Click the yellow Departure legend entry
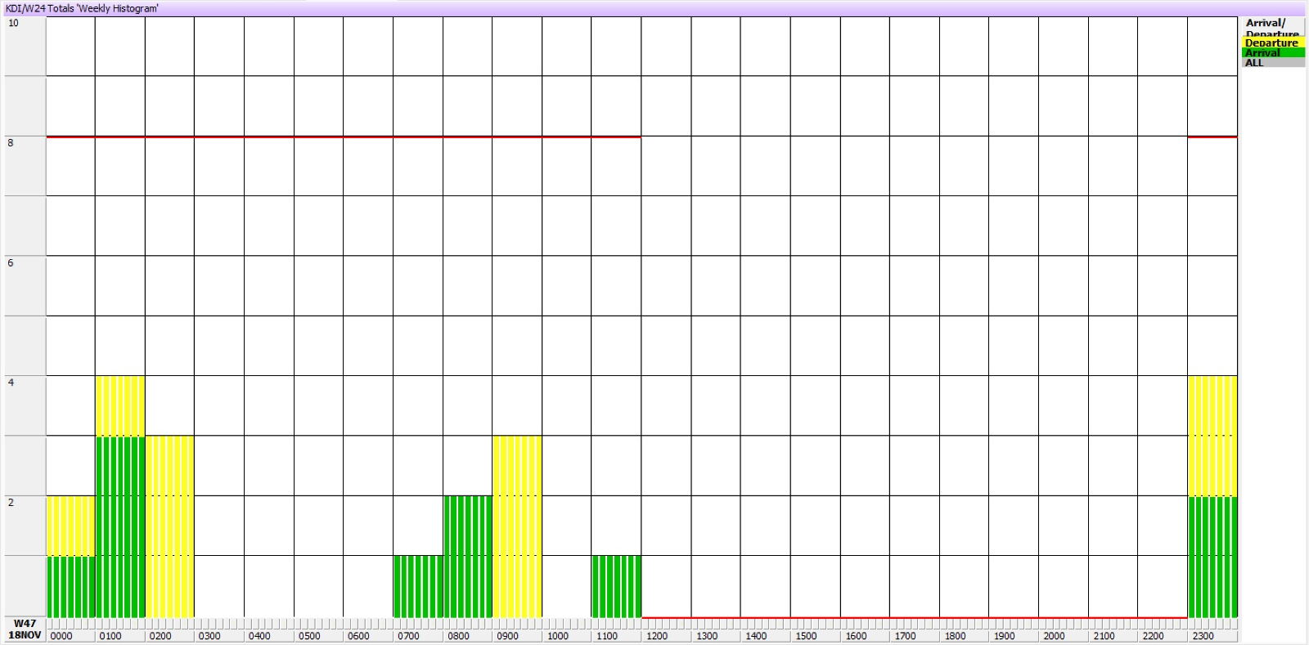This screenshot has height=645, width=1309. pyautogui.click(x=1272, y=43)
